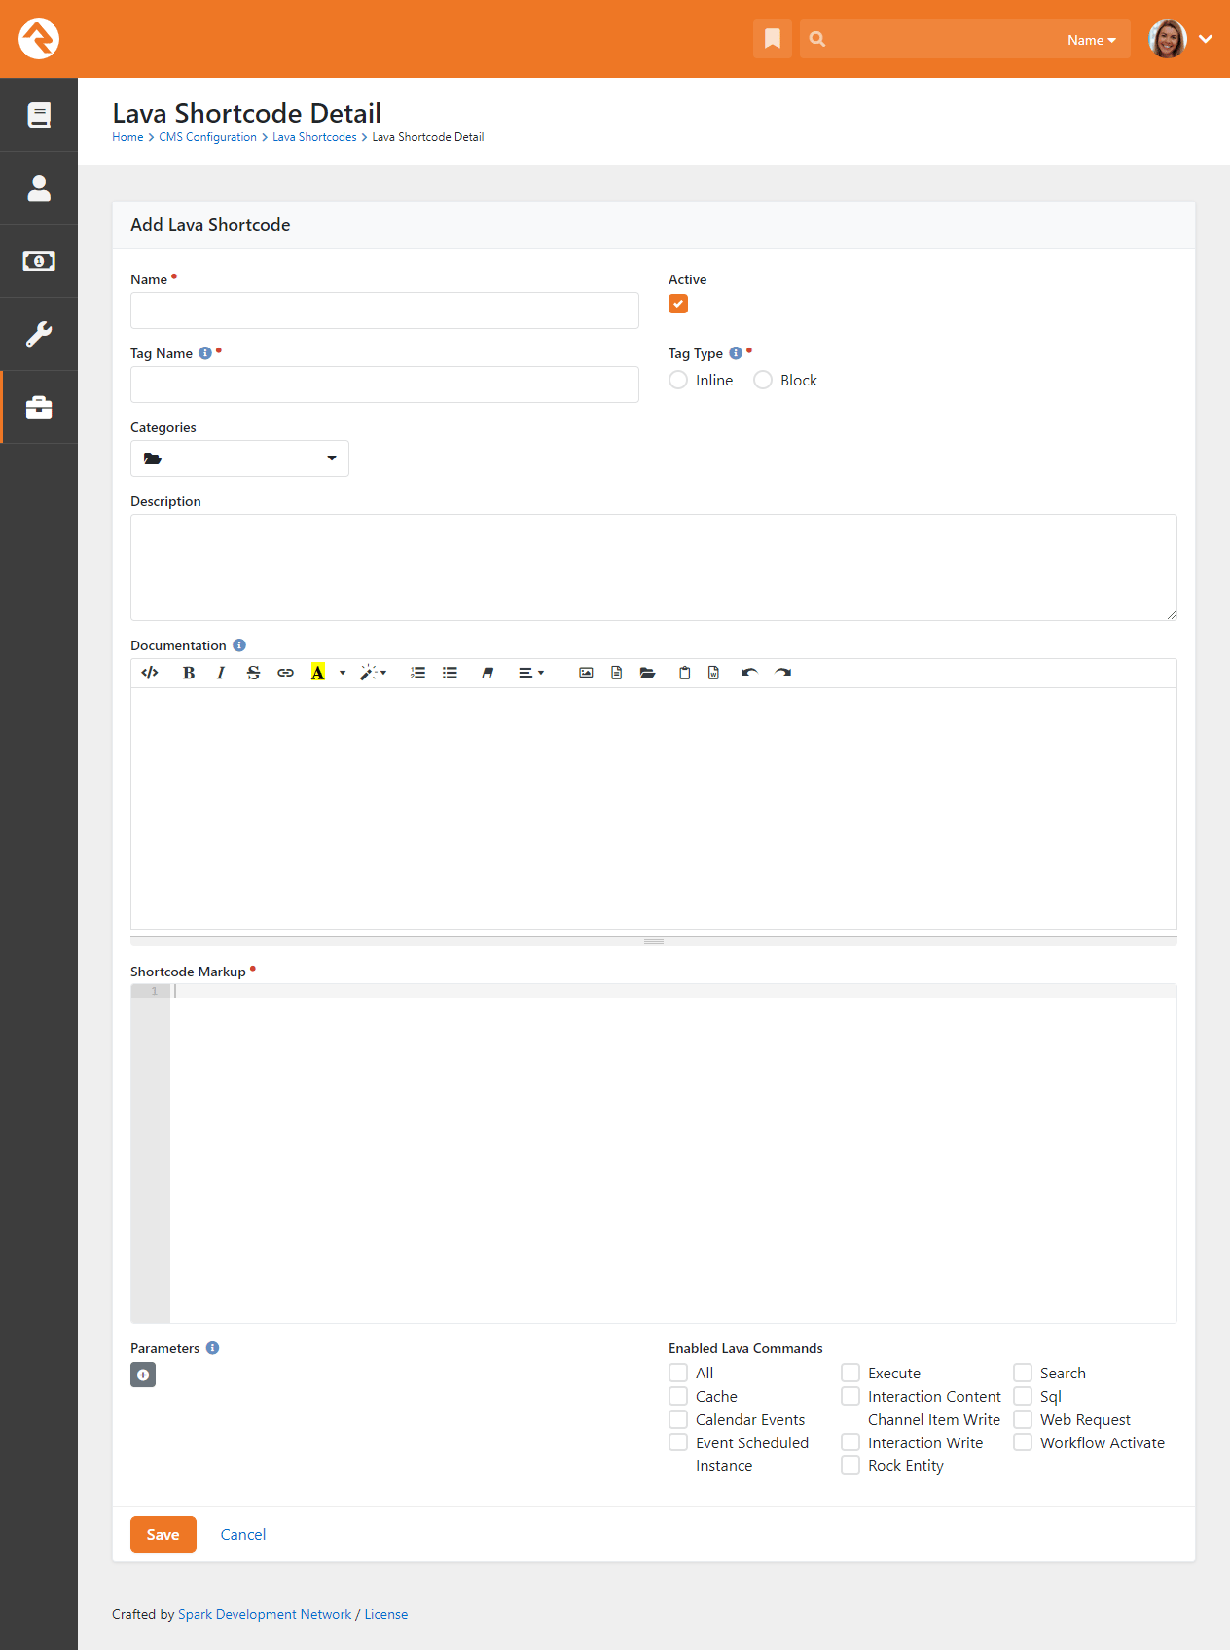Uncheck the Active checkbox
The height and width of the screenshot is (1650, 1230).
coord(678,304)
